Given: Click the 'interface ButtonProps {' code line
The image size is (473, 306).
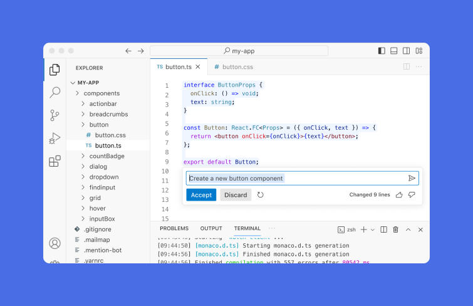Looking at the screenshot, I should click(x=223, y=85).
